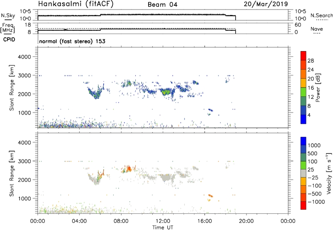
Task: Pick the Power colorbar bright blue segment below 4
Action: pyautogui.click(x=303, y=119)
